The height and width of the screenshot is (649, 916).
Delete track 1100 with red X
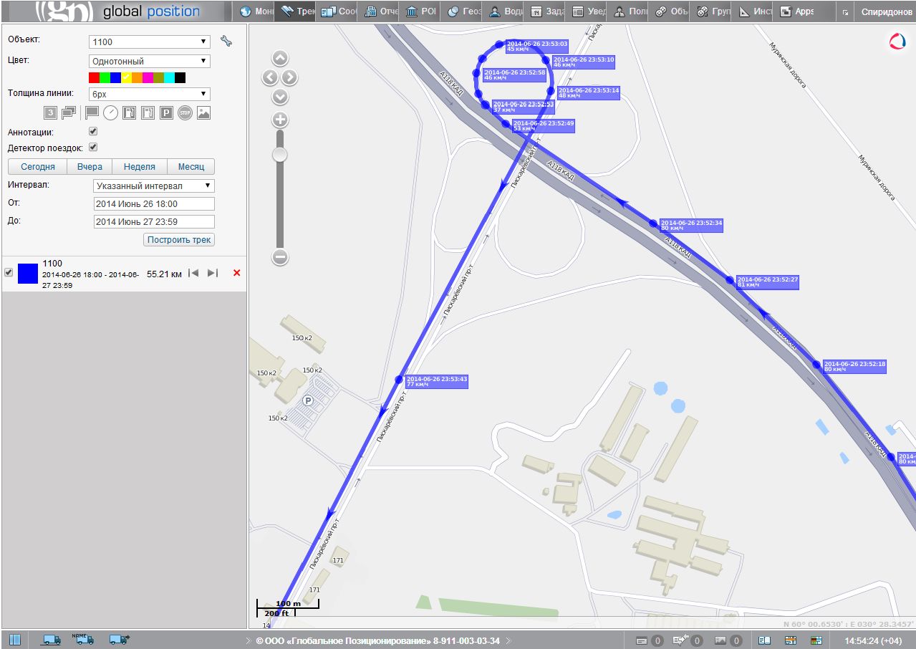coord(237,273)
